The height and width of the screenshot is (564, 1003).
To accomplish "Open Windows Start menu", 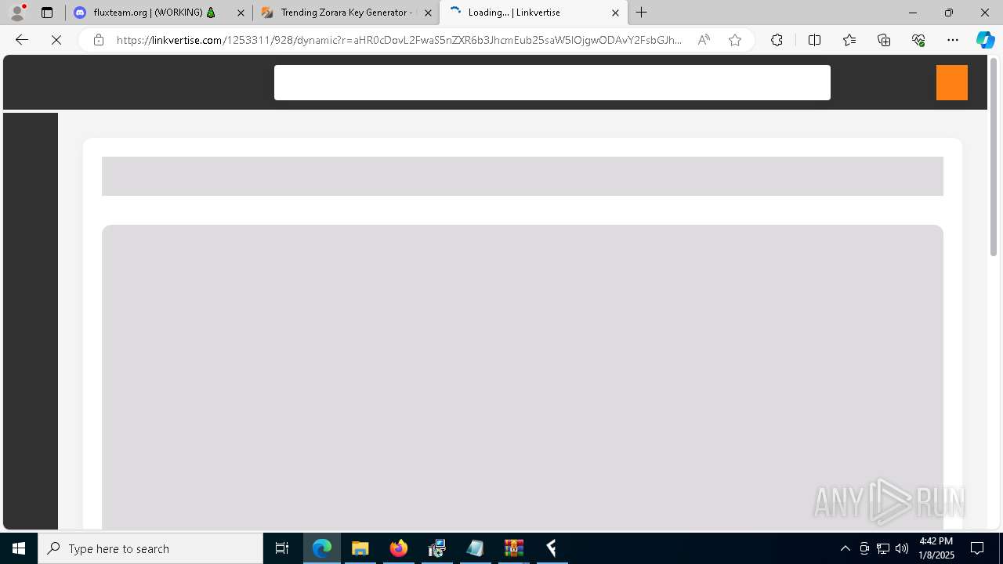I will [x=19, y=548].
